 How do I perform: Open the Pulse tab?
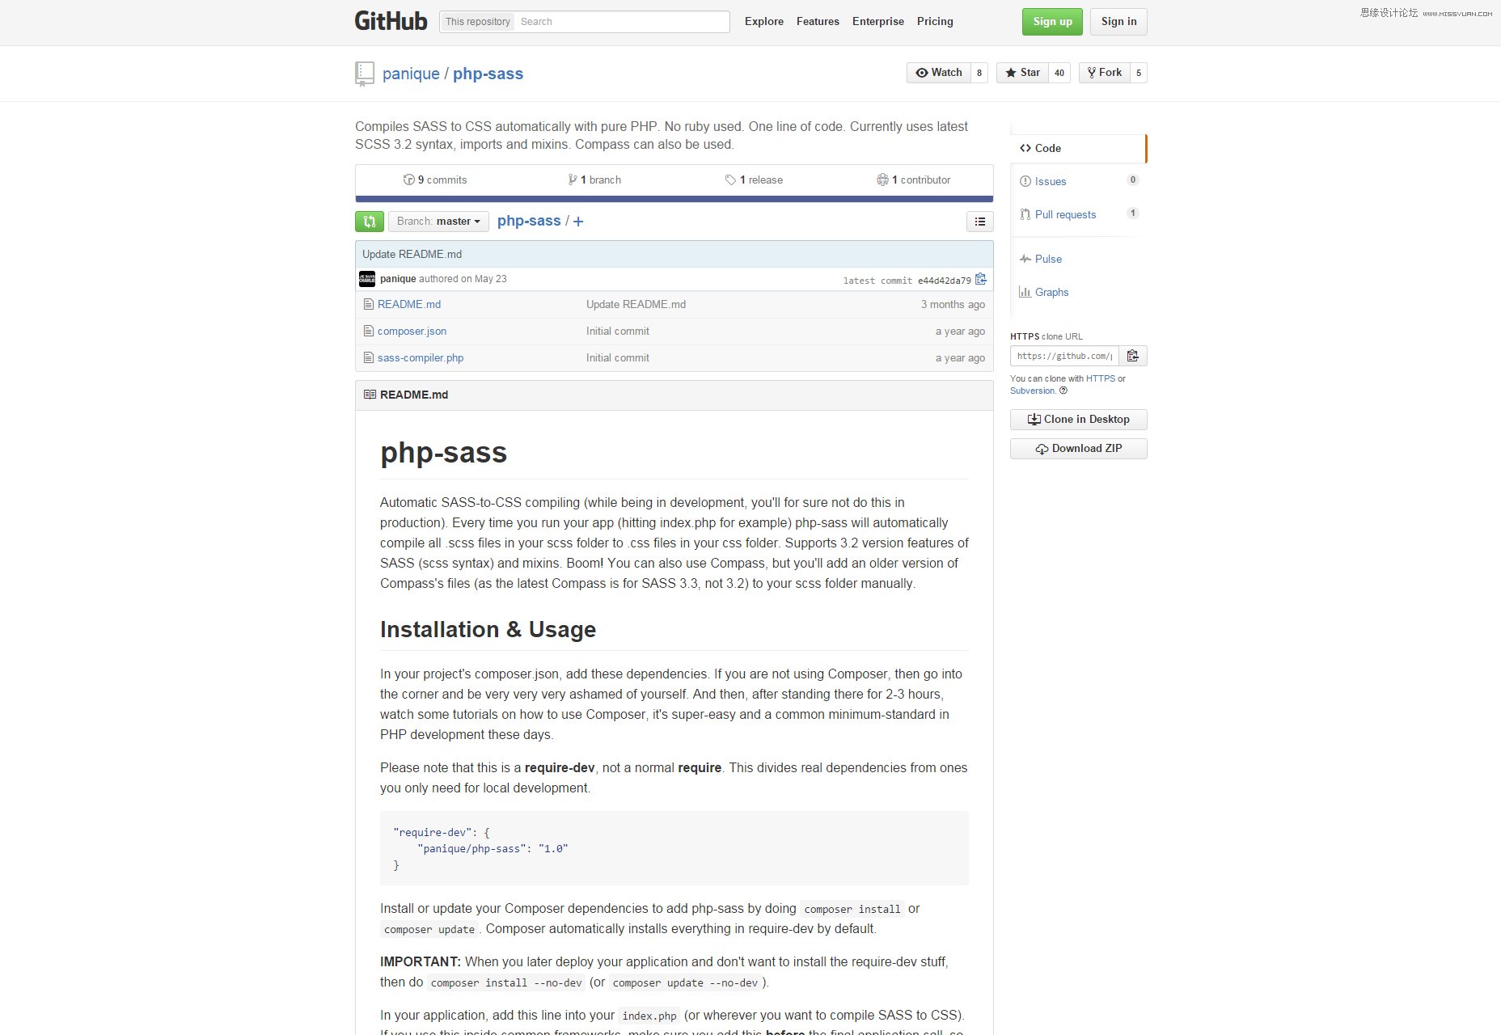click(x=1078, y=259)
